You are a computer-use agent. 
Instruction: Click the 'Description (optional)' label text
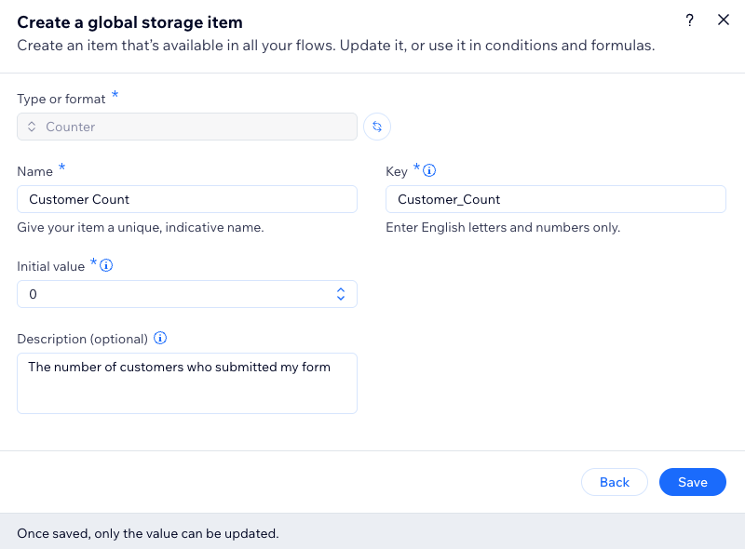82,339
